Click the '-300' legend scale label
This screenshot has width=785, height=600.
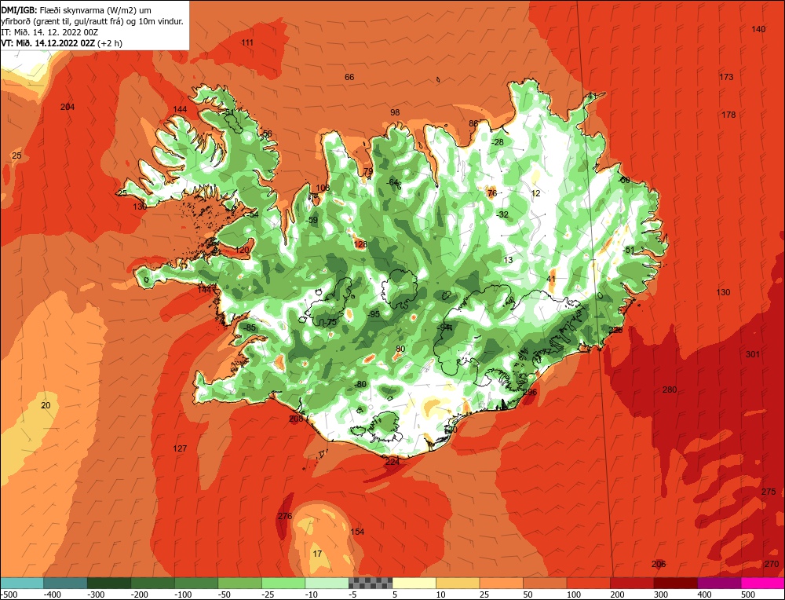click(x=96, y=595)
